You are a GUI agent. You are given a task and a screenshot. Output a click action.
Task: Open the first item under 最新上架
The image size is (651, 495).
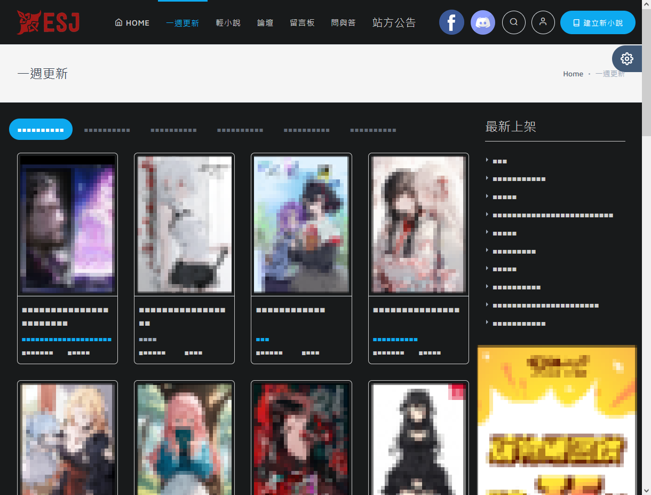coord(500,161)
